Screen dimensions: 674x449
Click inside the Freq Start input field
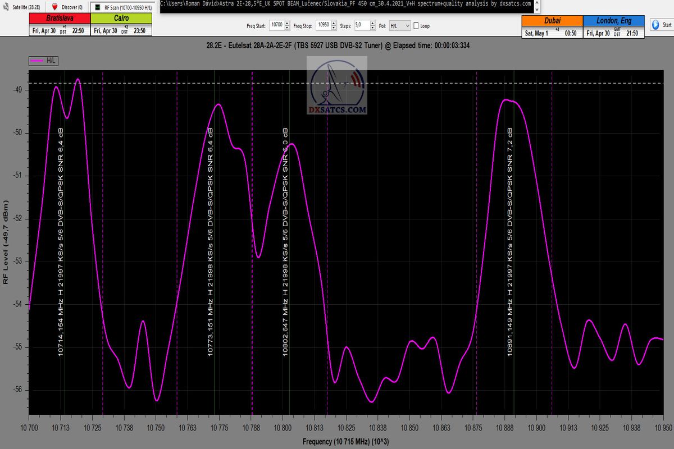(276, 26)
